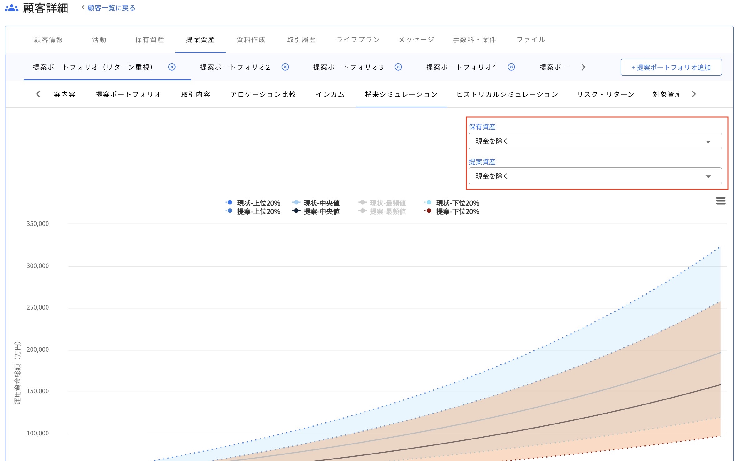Click the customer group icon beside 顧客詳細
Image resolution: width=739 pixels, height=461 pixels.
click(11, 7)
